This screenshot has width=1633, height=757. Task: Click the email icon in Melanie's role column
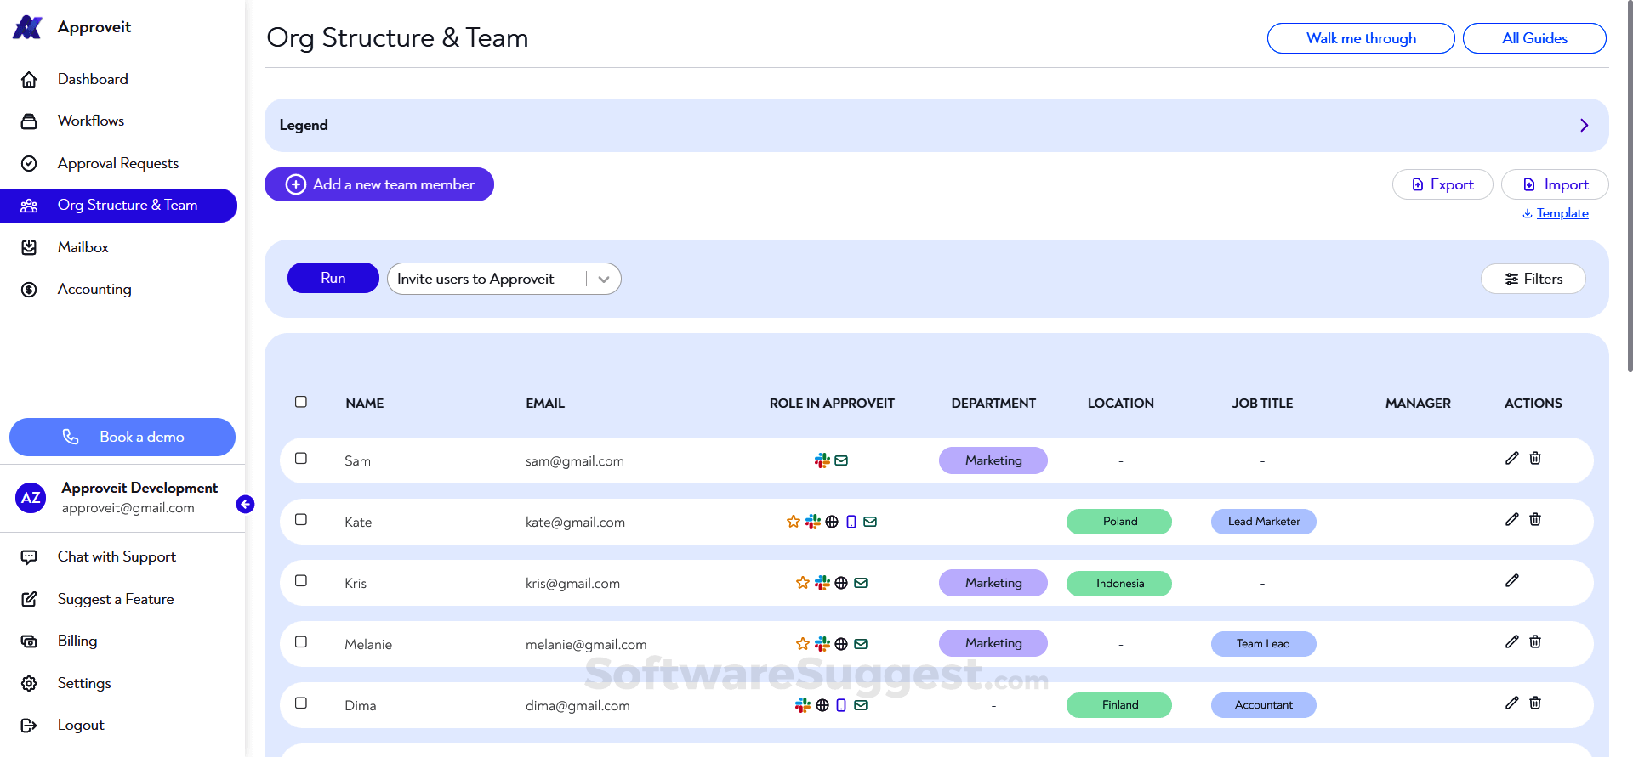[x=861, y=644]
